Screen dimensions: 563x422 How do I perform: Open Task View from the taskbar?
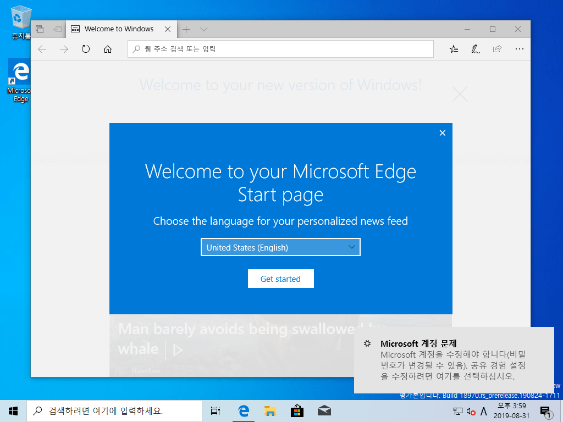pos(216,411)
